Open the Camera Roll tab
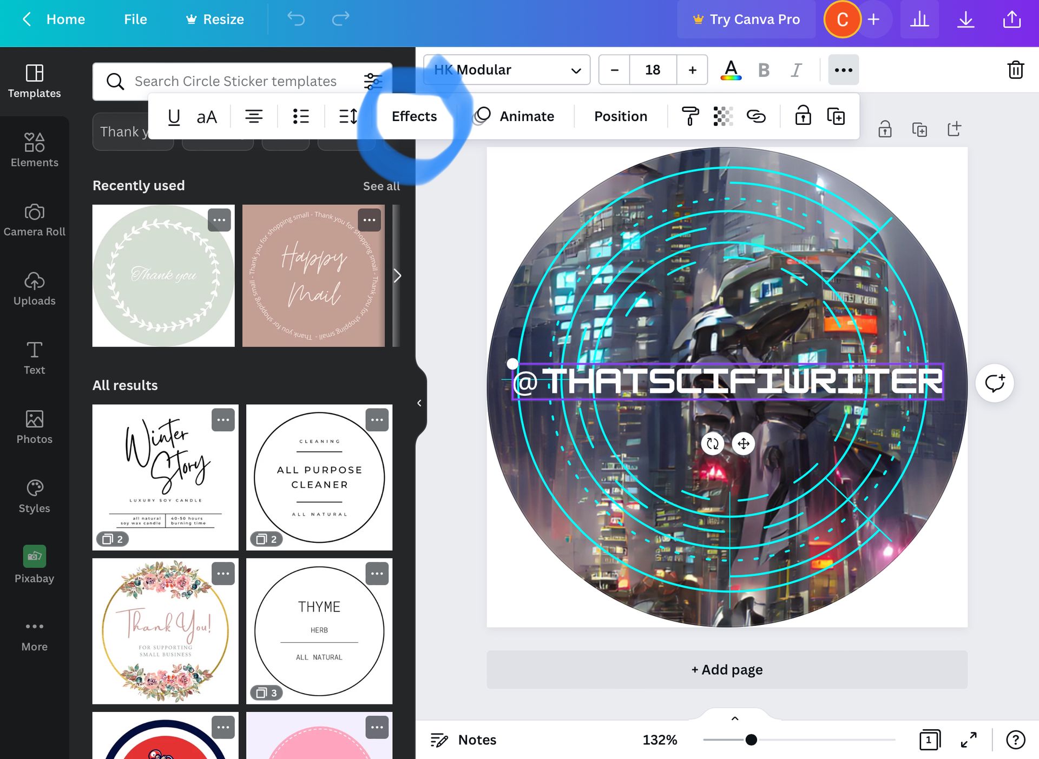1039x759 pixels. click(35, 219)
